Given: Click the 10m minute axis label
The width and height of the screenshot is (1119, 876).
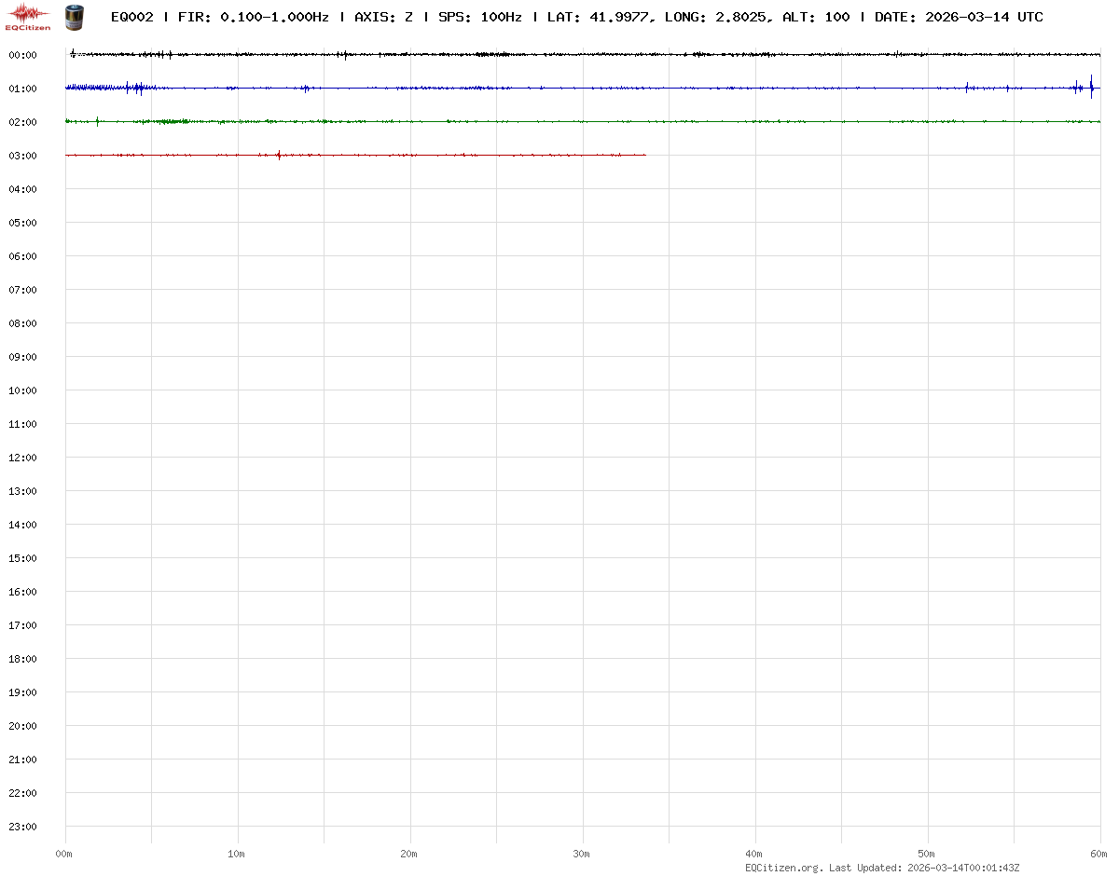Looking at the screenshot, I should (237, 854).
